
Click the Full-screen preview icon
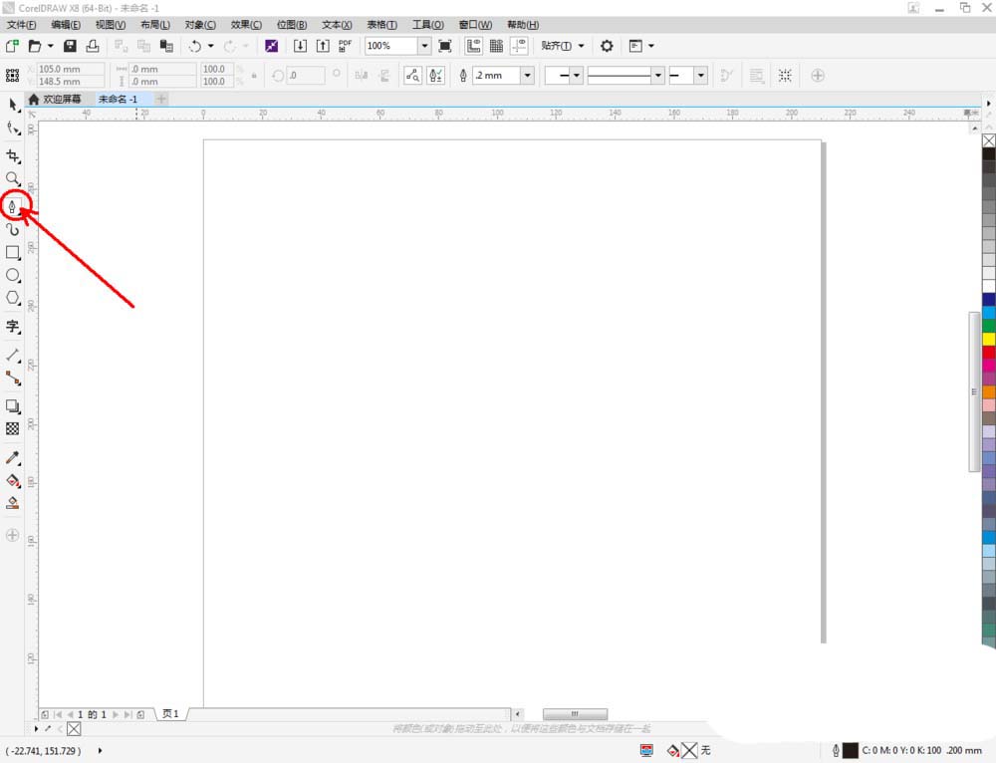pyautogui.click(x=445, y=46)
